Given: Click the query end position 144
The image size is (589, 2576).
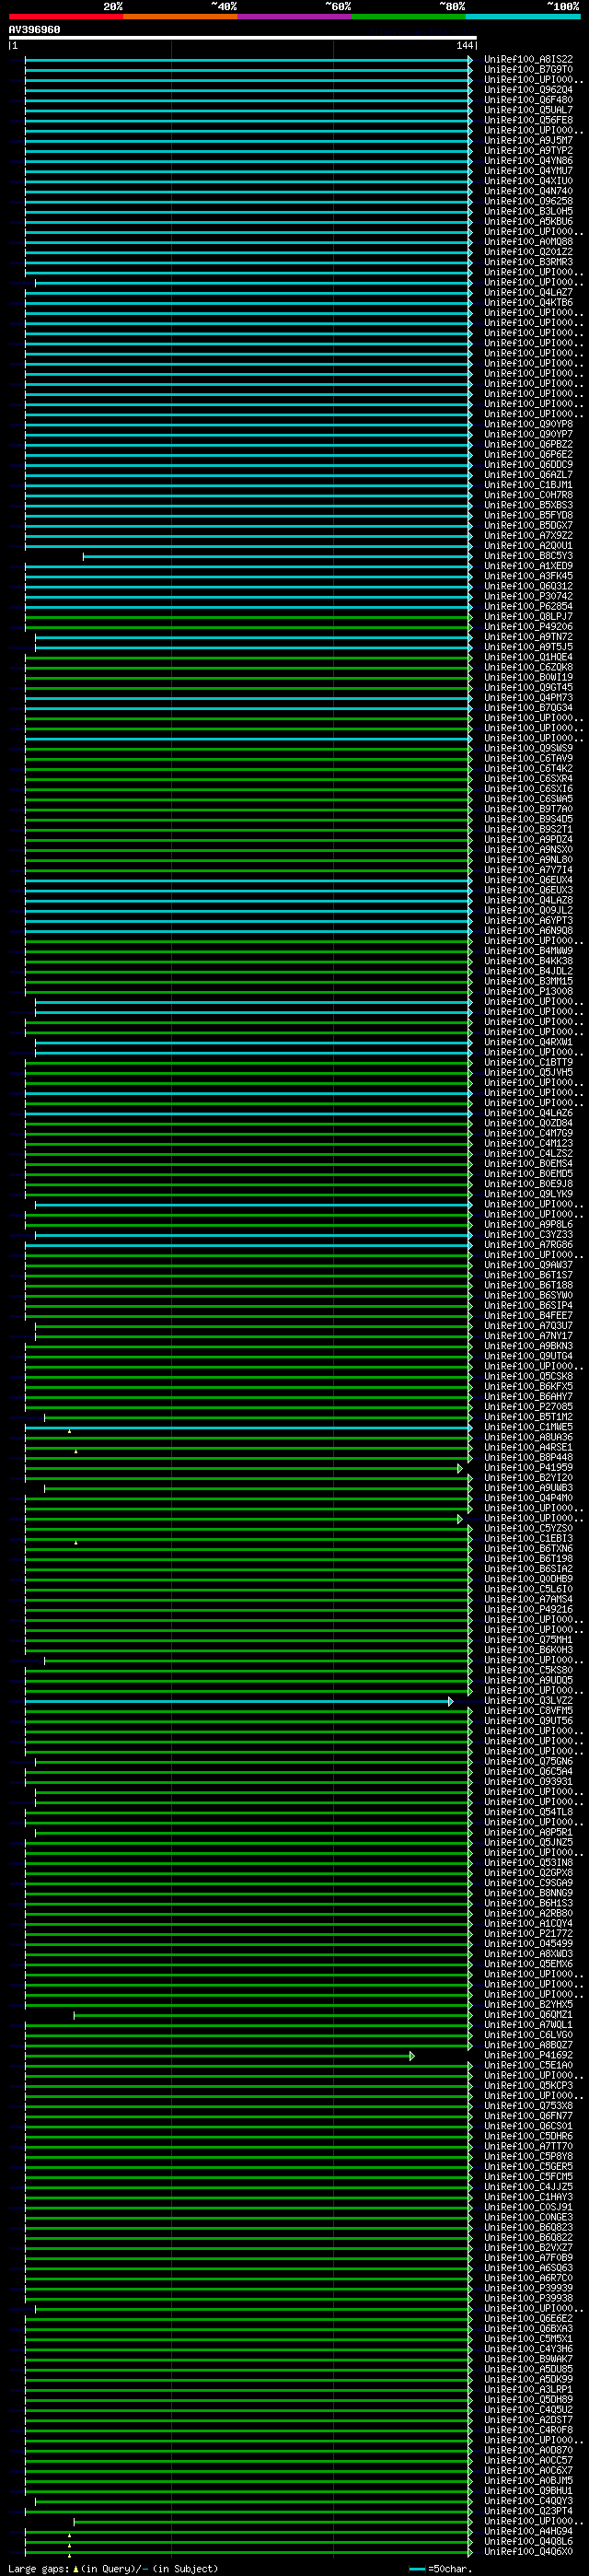Looking at the screenshot, I should coord(465,46).
